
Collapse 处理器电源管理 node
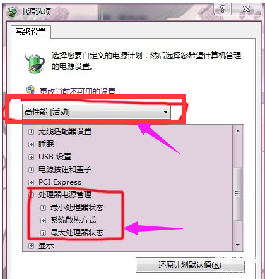click(x=31, y=195)
